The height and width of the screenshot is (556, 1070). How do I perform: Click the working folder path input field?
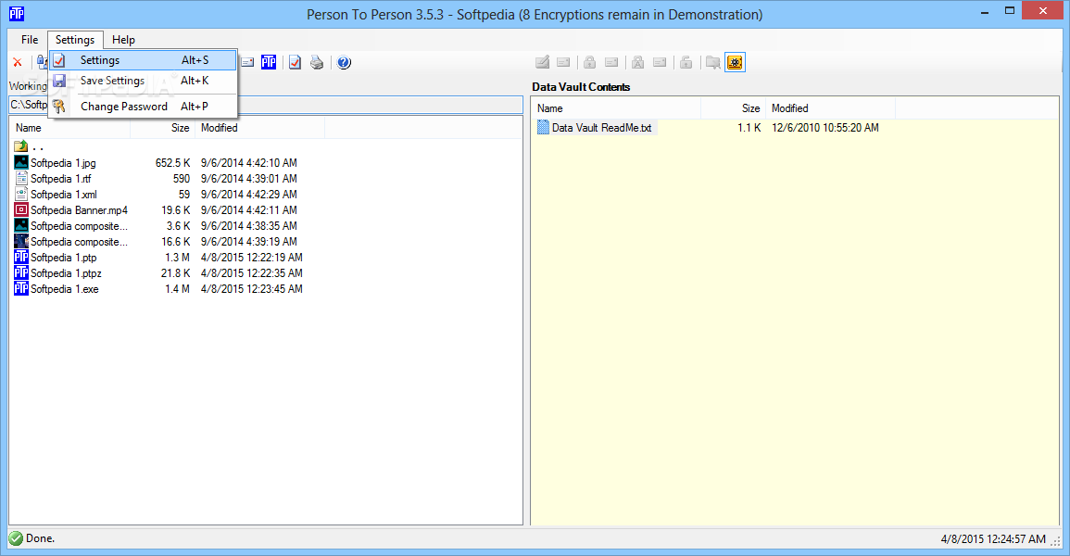[266, 105]
